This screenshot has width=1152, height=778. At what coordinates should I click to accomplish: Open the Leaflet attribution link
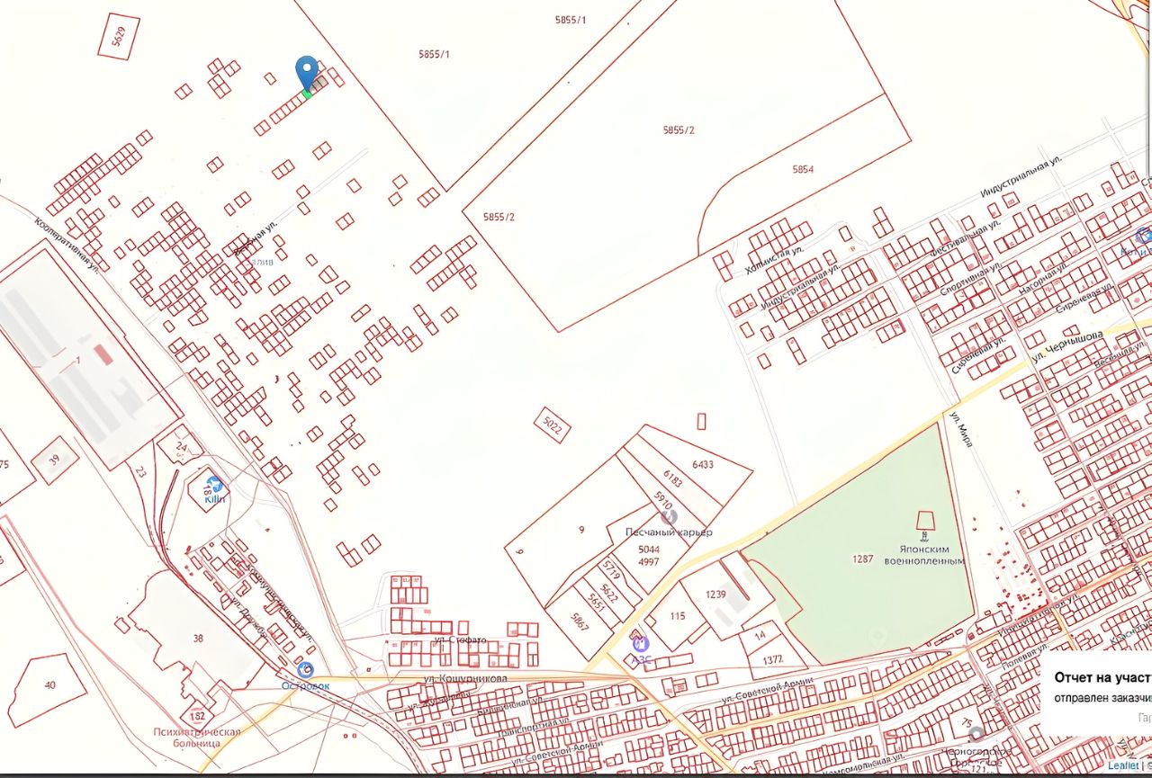[1123, 765]
